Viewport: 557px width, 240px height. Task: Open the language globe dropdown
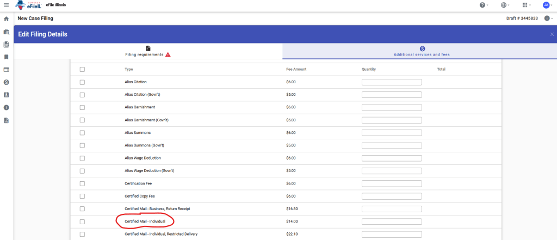[x=504, y=5]
